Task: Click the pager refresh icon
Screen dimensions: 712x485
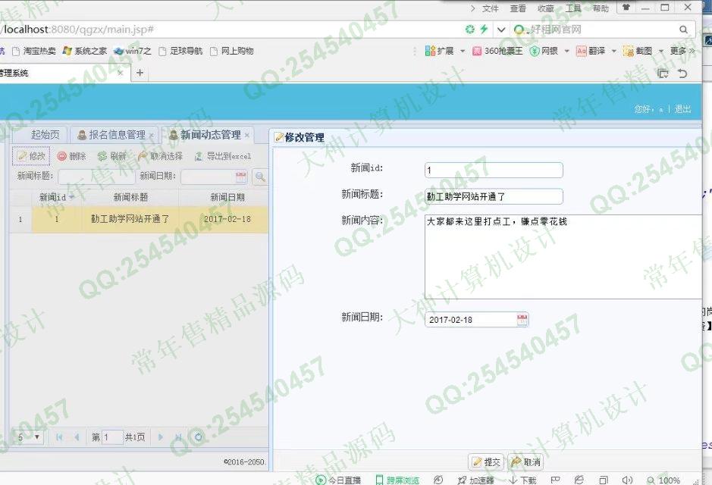Action: (198, 437)
